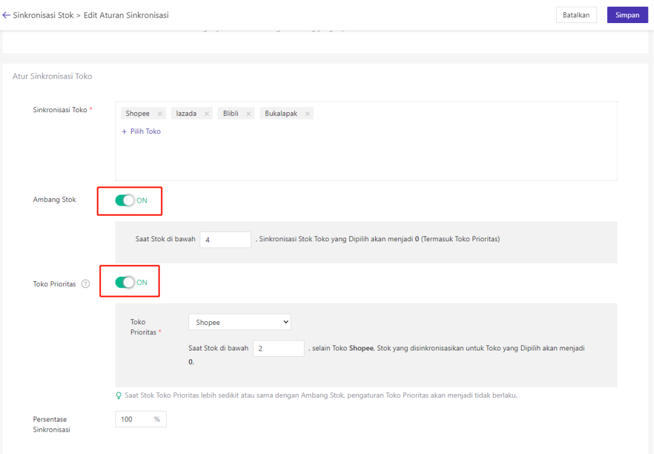Click the plus icon for Pilih Toko
The width and height of the screenshot is (654, 454).
(124, 132)
